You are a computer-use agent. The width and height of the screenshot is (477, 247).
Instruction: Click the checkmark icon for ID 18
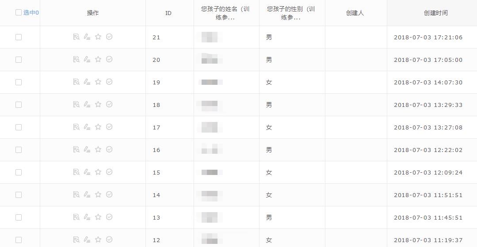109,104
